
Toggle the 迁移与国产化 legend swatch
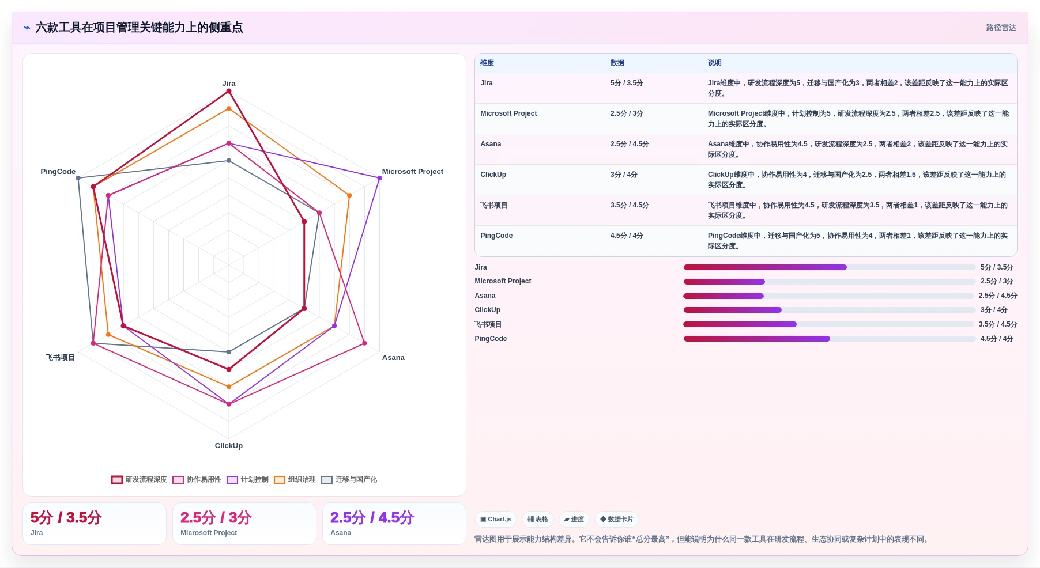coord(327,480)
